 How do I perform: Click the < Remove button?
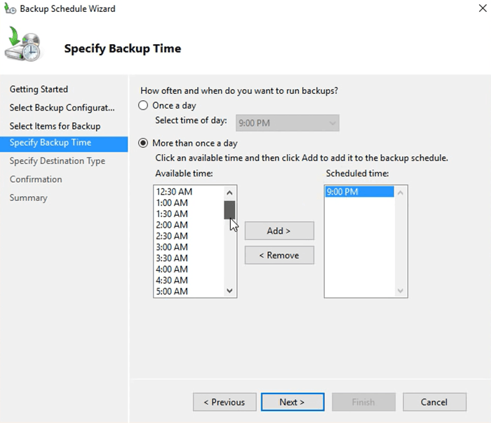click(279, 256)
